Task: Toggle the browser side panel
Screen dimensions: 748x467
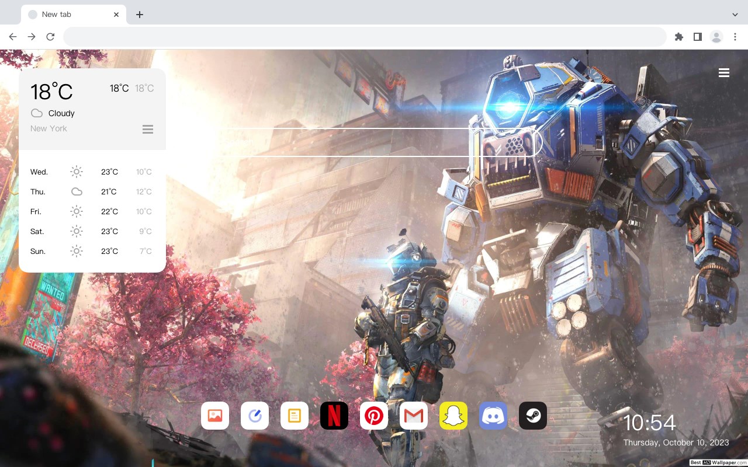Action: (x=697, y=37)
